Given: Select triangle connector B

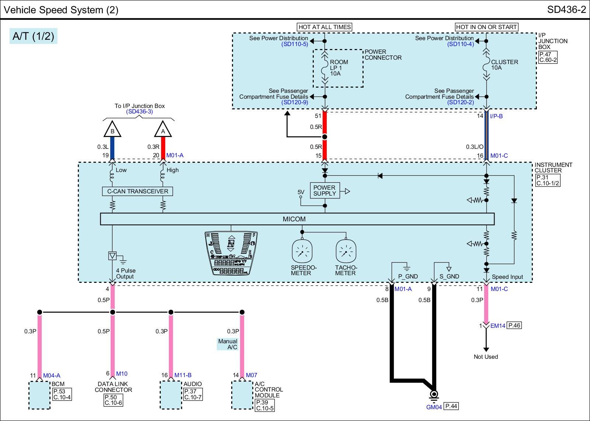Looking at the screenshot, I should [112, 130].
